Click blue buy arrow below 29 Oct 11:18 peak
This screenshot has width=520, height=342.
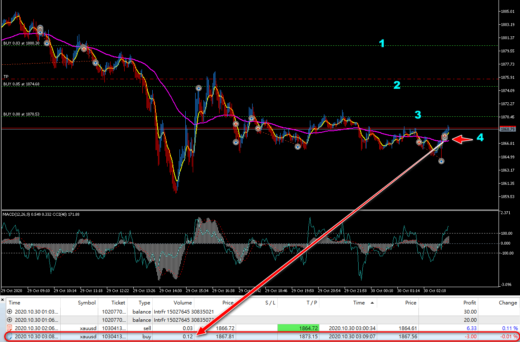(x=95, y=63)
